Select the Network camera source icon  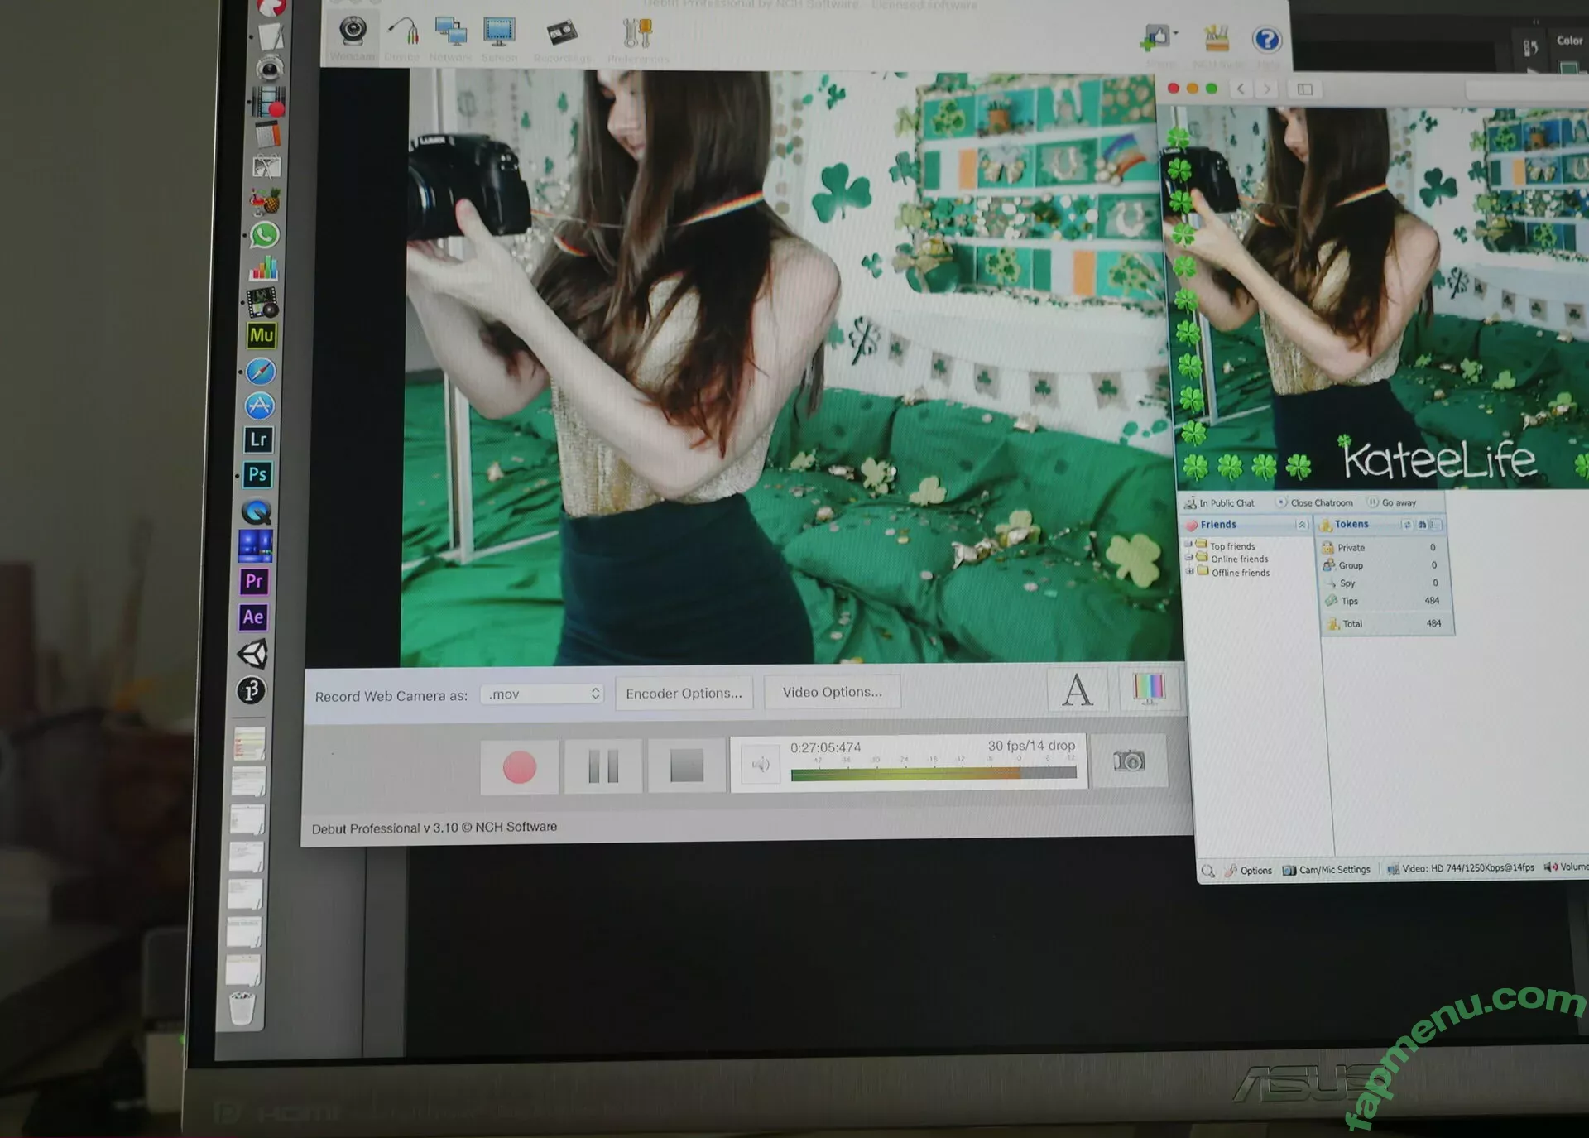[451, 33]
